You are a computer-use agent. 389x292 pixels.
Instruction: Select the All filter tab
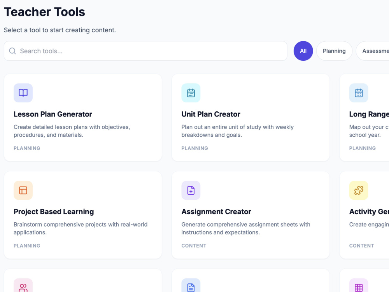point(303,51)
